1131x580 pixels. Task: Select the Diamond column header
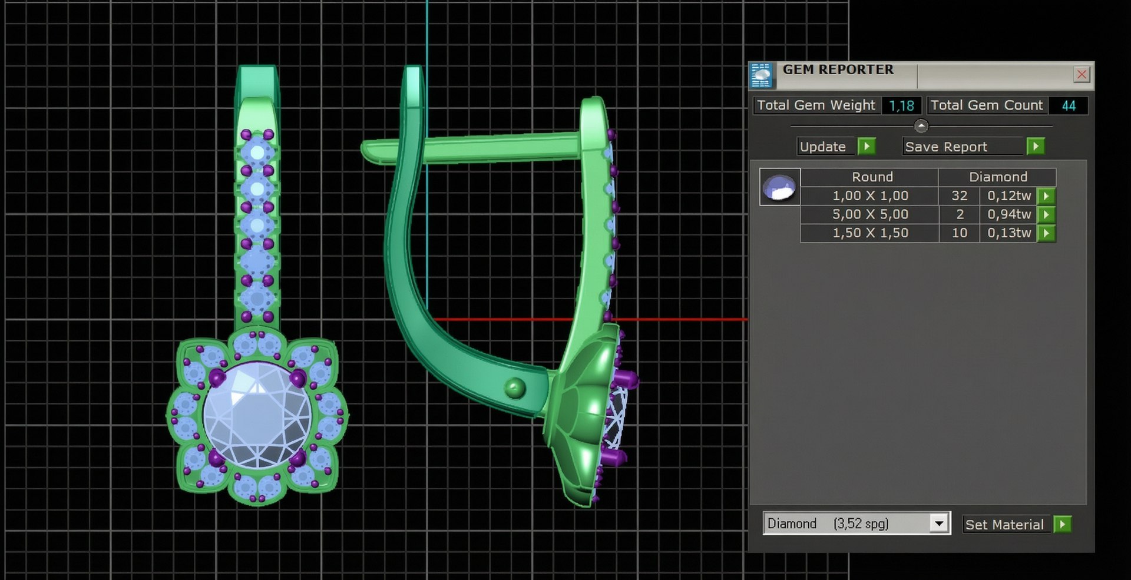tap(997, 177)
